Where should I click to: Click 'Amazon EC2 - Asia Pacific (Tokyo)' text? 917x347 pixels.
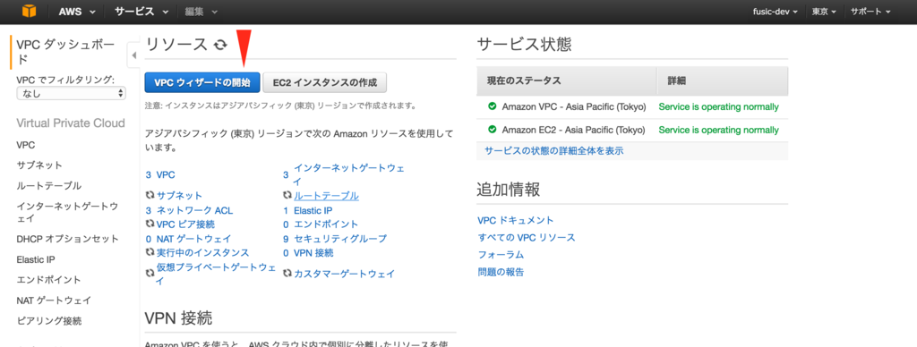tap(574, 130)
